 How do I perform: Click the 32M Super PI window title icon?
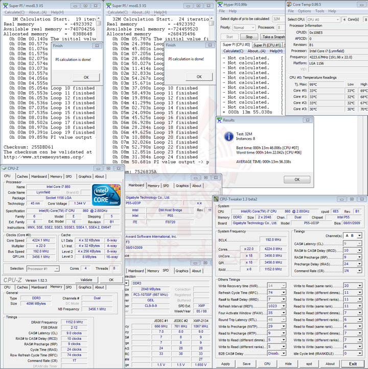108,6
